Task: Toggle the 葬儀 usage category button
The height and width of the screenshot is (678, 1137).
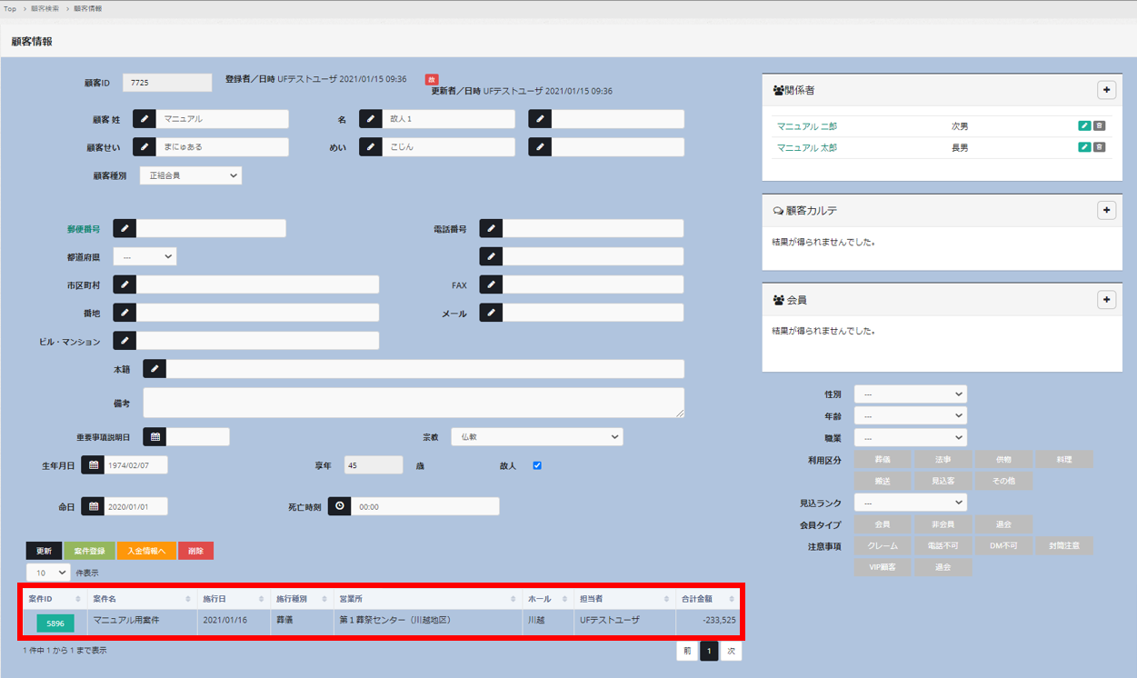Action: point(882,460)
